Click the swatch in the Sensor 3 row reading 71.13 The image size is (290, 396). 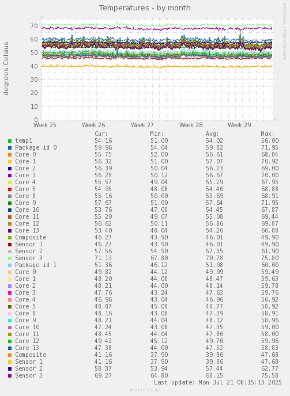coord(10,258)
